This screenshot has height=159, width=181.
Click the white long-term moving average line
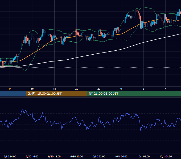click(x=99, y=53)
